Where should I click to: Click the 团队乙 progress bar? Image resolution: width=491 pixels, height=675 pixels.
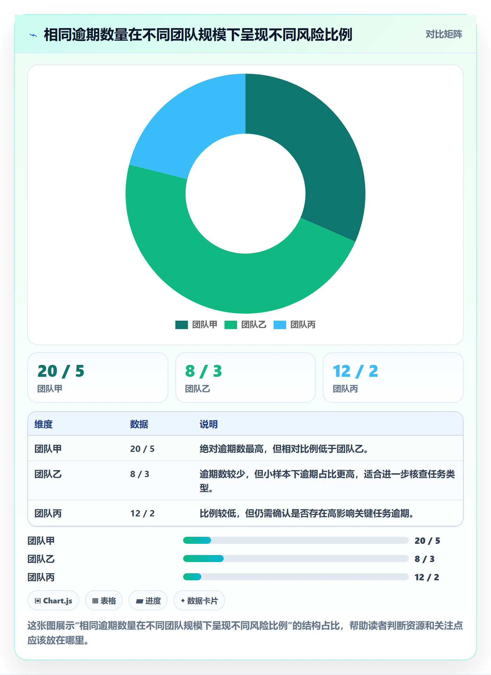(x=296, y=559)
